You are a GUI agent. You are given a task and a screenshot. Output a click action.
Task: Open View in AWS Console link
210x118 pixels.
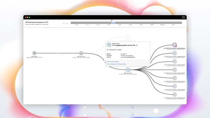click(113, 62)
